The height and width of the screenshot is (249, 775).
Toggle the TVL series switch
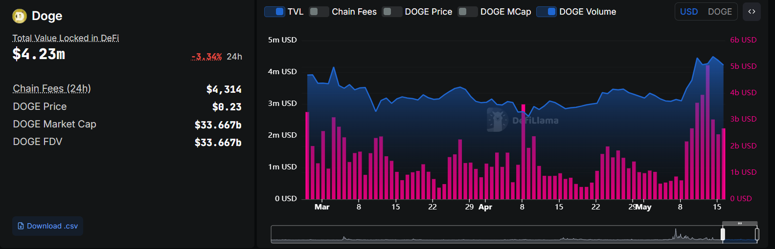(x=274, y=12)
